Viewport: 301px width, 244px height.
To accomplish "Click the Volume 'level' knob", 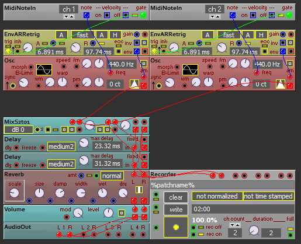I will (108, 212).
